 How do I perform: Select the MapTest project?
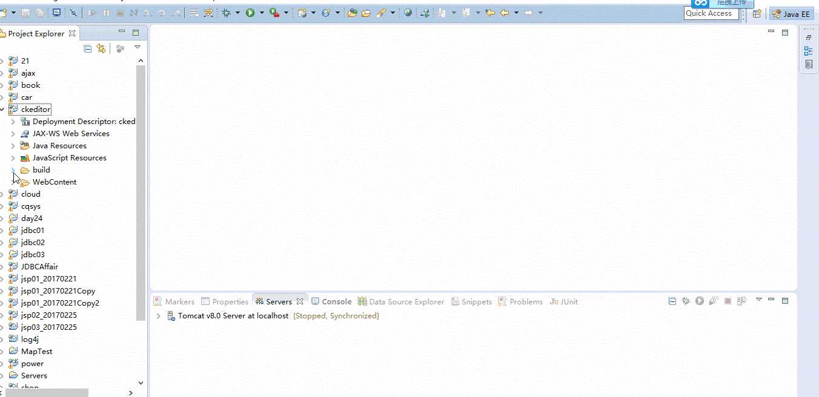(x=36, y=352)
